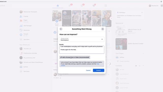The height and width of the screenshot is (92, 163).
Task: Open Friends from the left sidebar
Action: coord(24,16)
